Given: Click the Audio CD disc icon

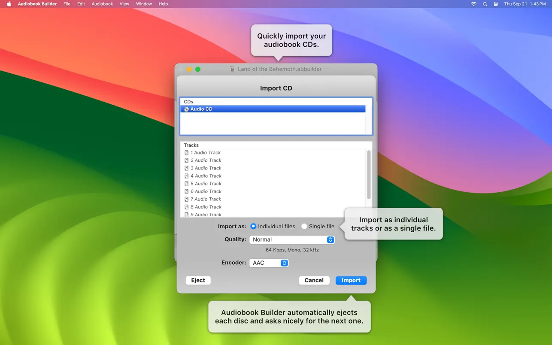Looking at the screenshot, I should click(x=186, y=109).
